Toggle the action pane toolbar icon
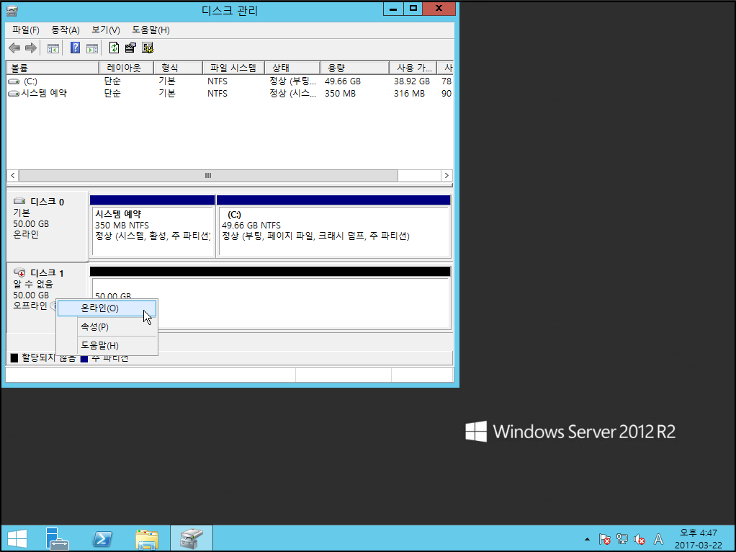Viewport: 736px width, 552px height. [x=92, y=48]
